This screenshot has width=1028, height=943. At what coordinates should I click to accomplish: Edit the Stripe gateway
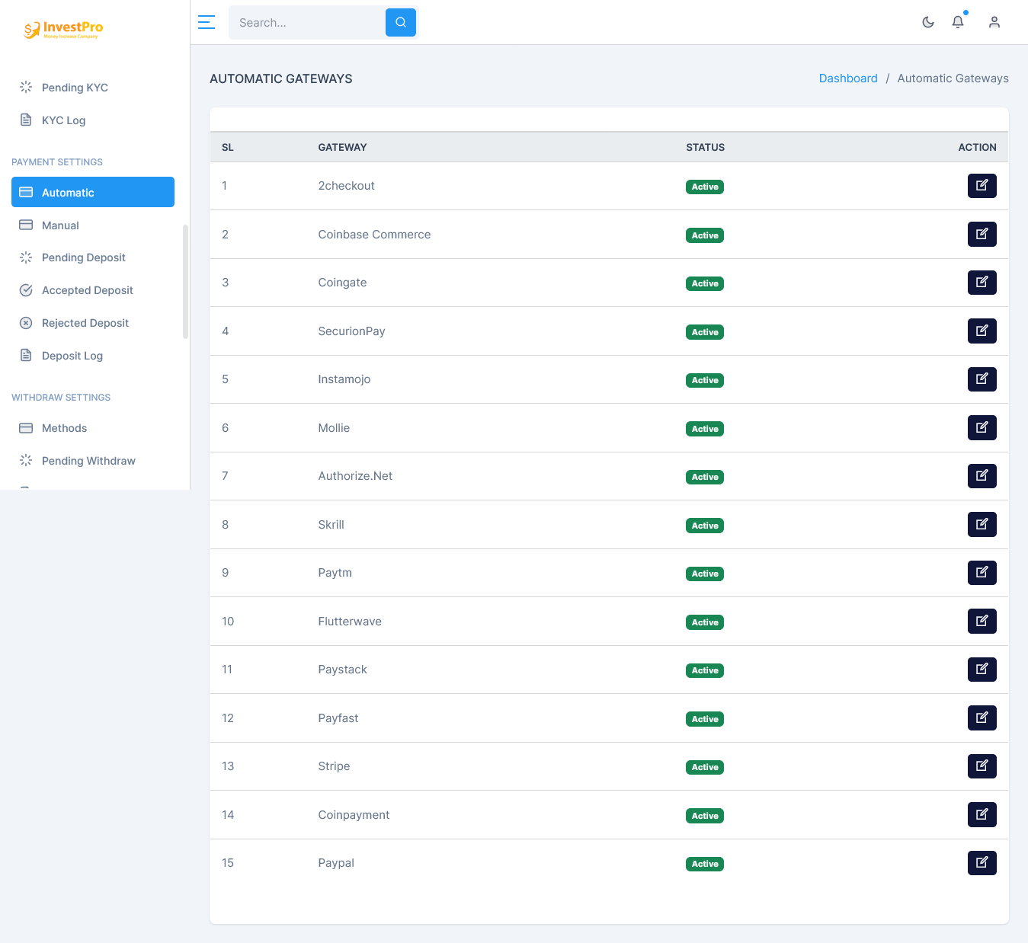982,766
